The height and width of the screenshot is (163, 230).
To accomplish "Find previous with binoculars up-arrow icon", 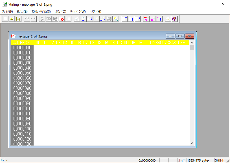I will point(96,19).
